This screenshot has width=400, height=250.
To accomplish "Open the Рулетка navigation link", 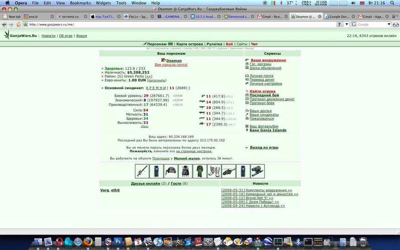I will click(x=214, y=44).
